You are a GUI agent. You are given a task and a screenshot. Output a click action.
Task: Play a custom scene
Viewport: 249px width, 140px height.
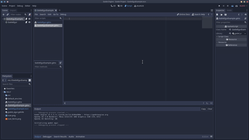click(237, 6)
